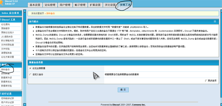Click 资料备份 under 数据库 in sidebar
222x106 pixels.
[5, 69]
